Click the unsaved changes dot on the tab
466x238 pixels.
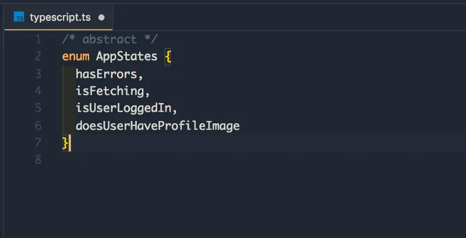click(102, 17)
